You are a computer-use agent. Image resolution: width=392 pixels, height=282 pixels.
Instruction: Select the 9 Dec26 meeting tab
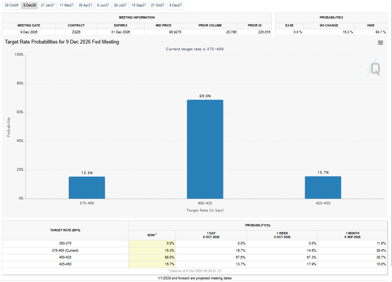29,5
